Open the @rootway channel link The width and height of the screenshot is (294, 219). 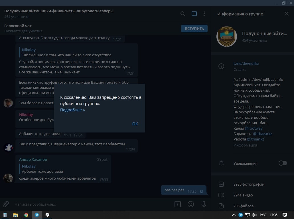tap(254, 128)
